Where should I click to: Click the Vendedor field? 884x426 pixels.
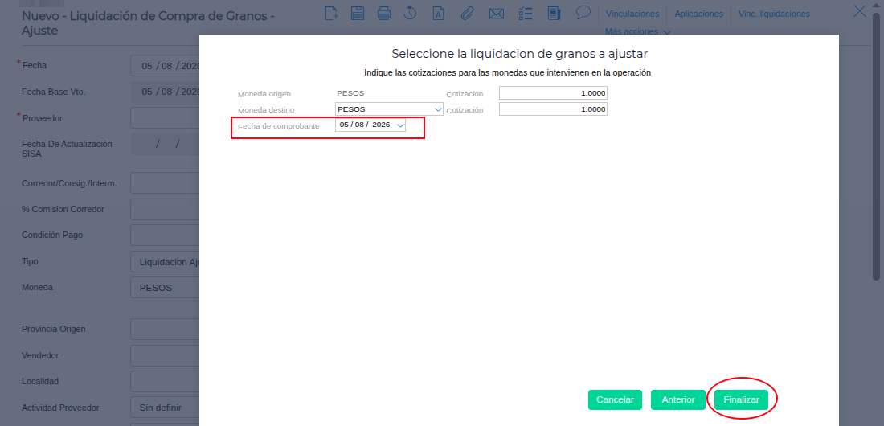click(165, 355)
